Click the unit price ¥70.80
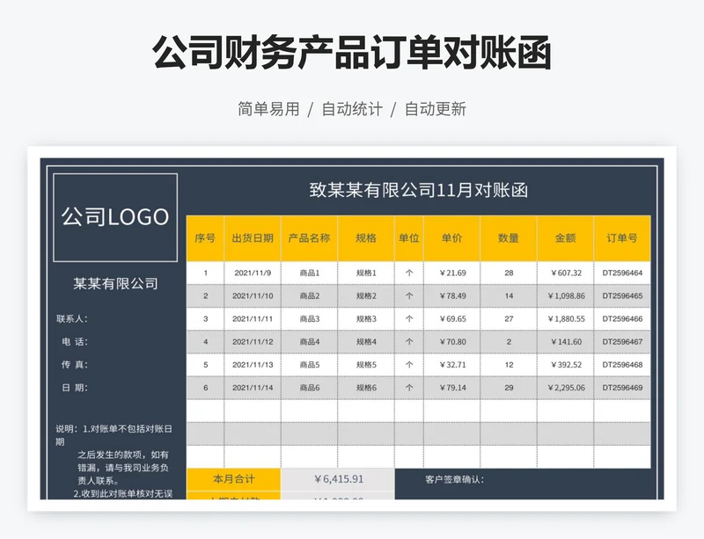Viewport: 704px width, 539px height. pos(451,341)
